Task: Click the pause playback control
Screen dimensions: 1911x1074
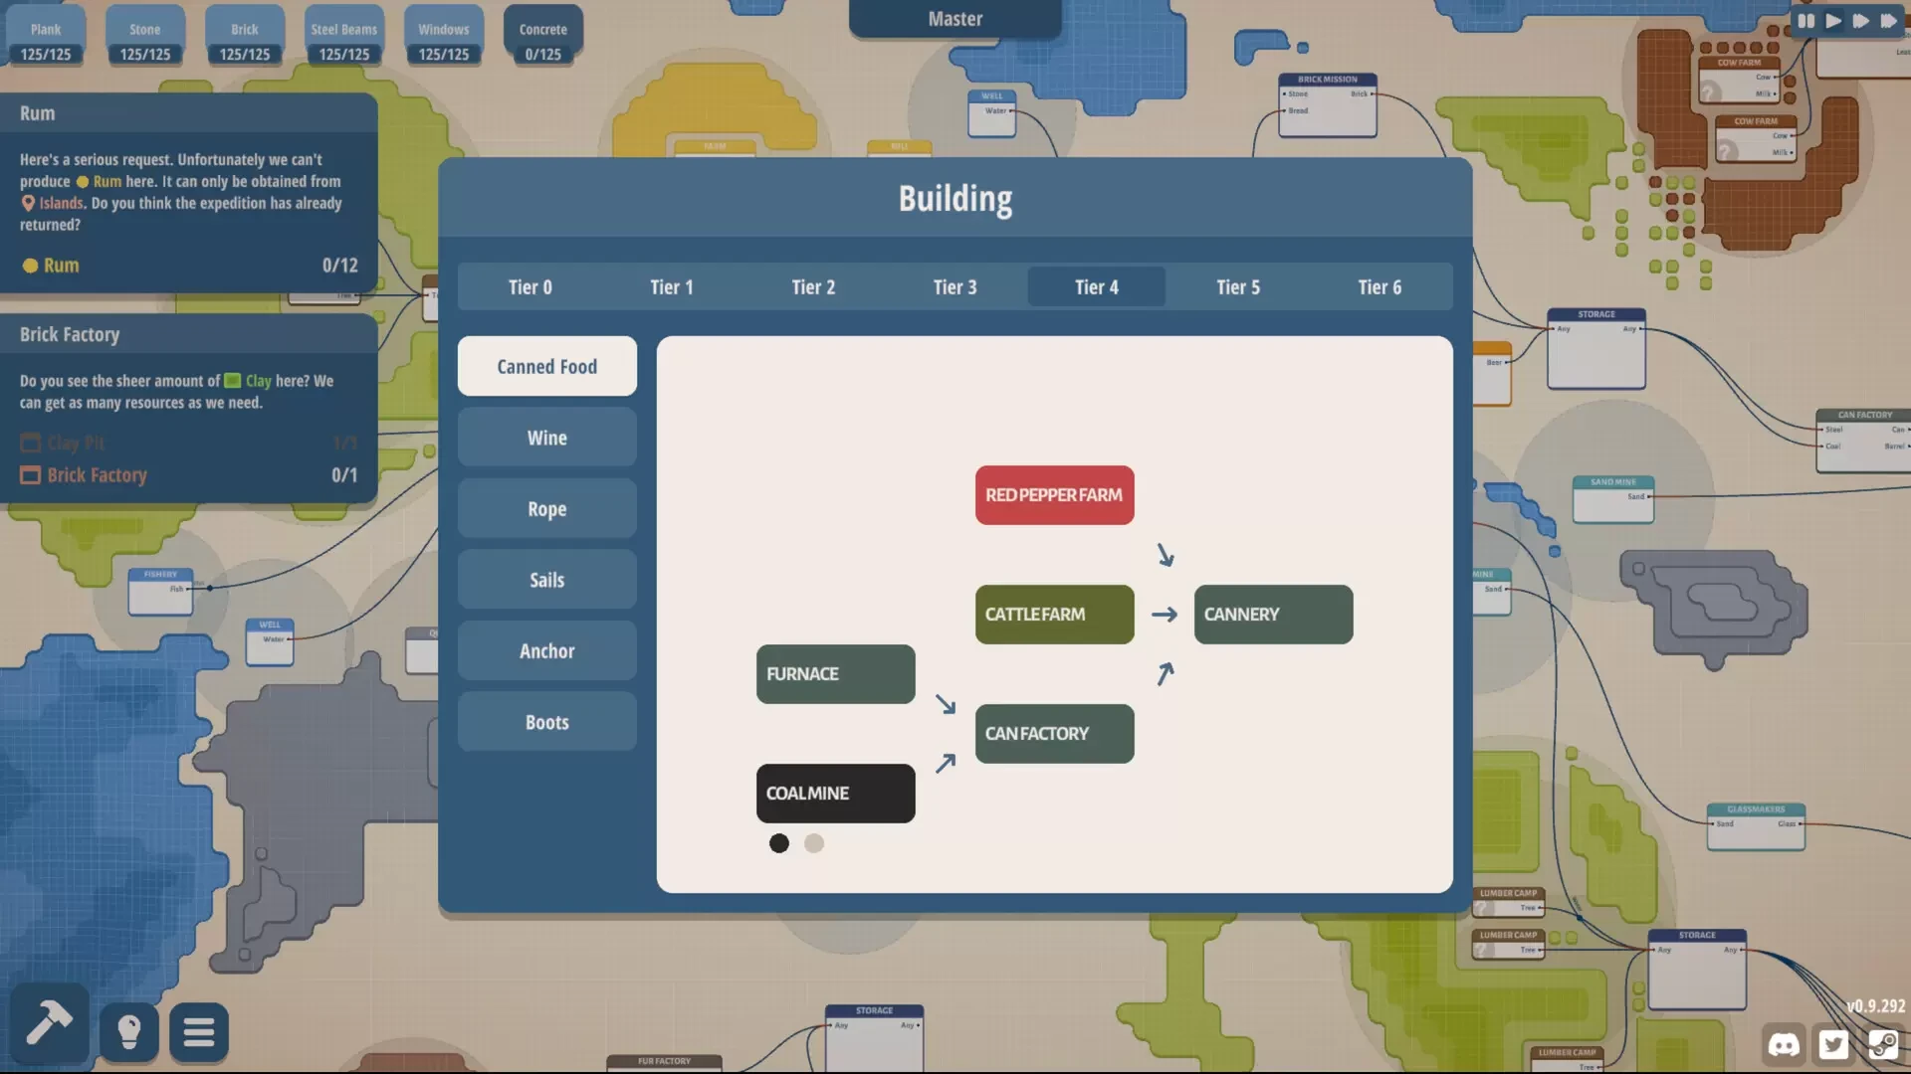Action: 1806,20
